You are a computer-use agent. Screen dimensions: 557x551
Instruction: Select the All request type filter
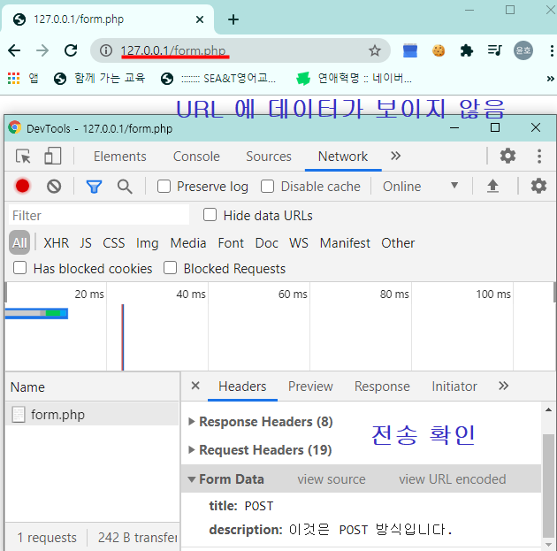coord(19,243)
